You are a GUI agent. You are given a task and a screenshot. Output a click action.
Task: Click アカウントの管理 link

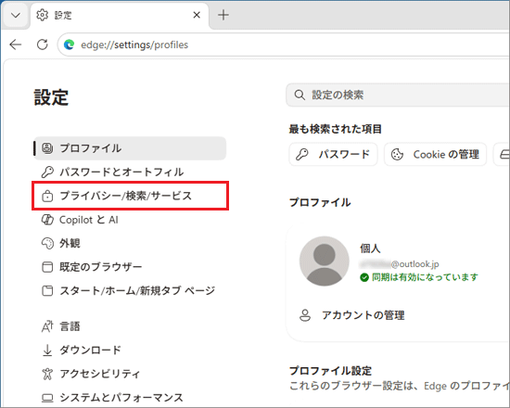coord(363,315)
